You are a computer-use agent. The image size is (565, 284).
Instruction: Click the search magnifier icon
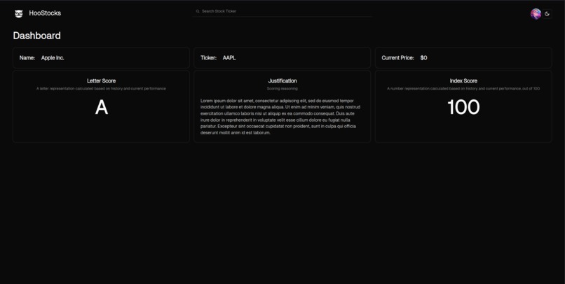pos(198,11)
